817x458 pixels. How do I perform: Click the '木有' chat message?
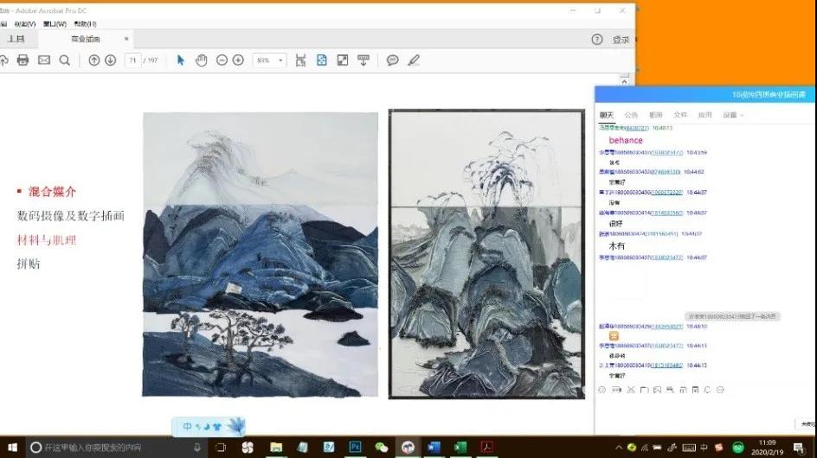[x=616, y=246]
